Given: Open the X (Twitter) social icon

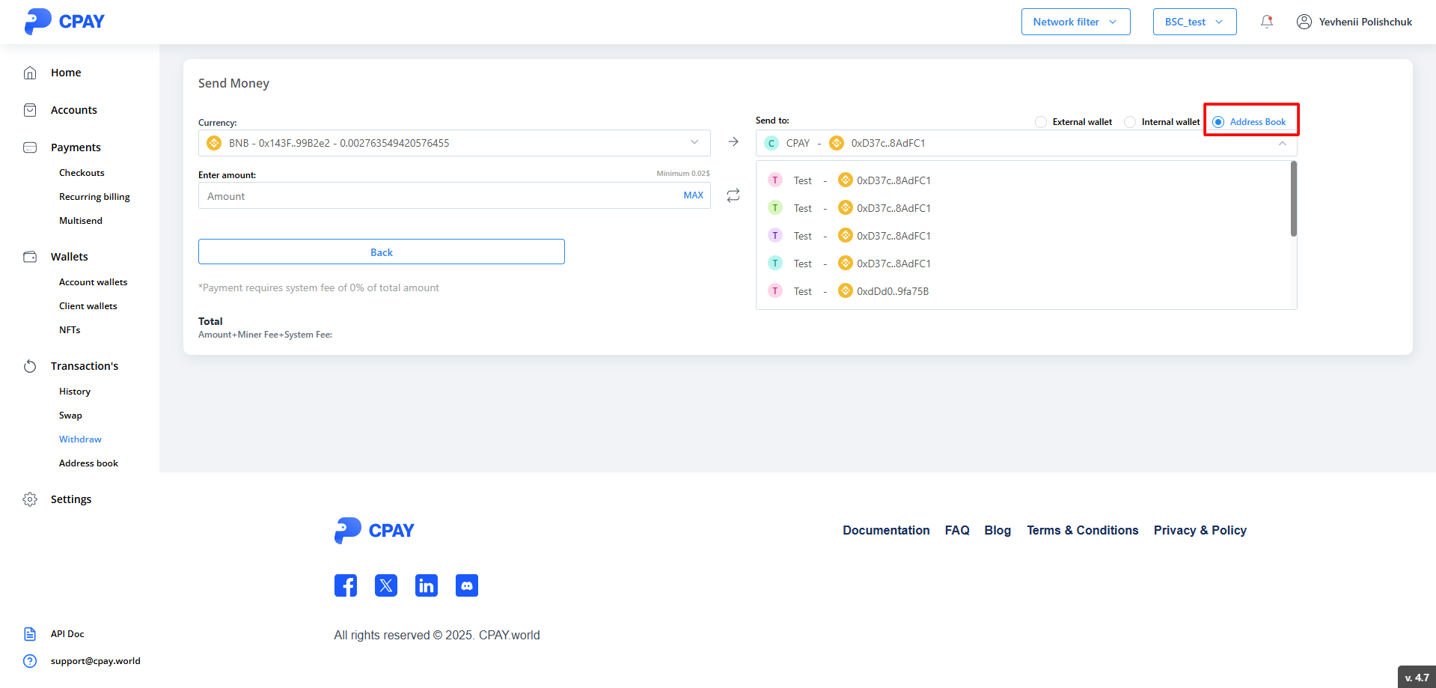Looking at the screenshot, I should (386, 585).
